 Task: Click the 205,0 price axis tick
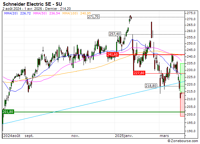[191, 107]
